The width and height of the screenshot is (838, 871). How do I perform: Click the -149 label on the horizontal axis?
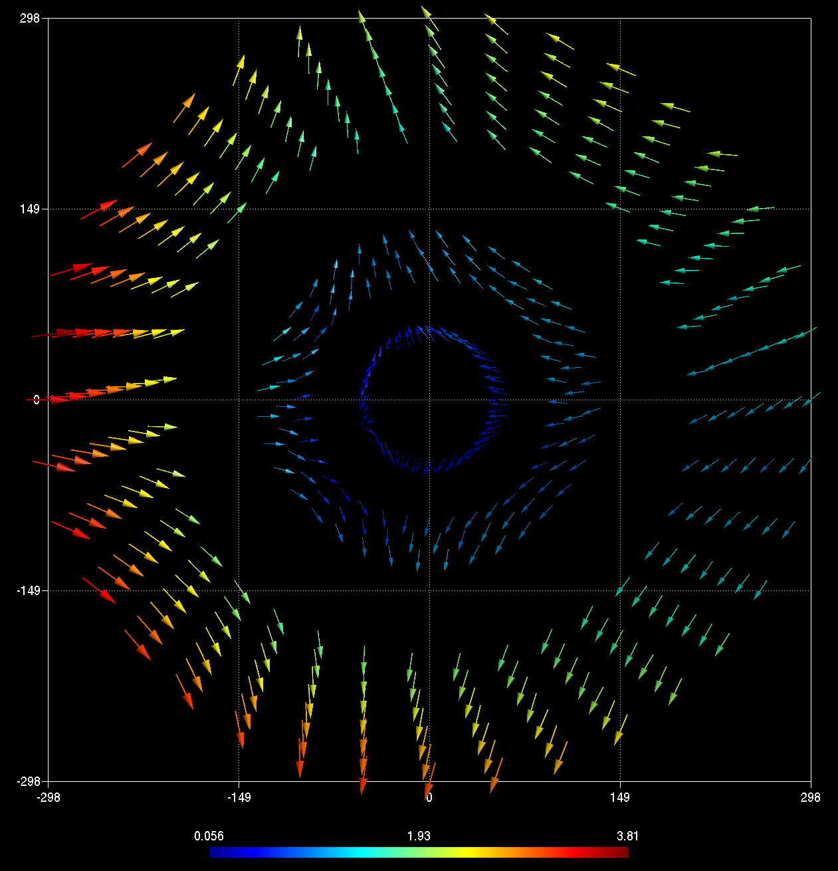(x=239, y=797)
